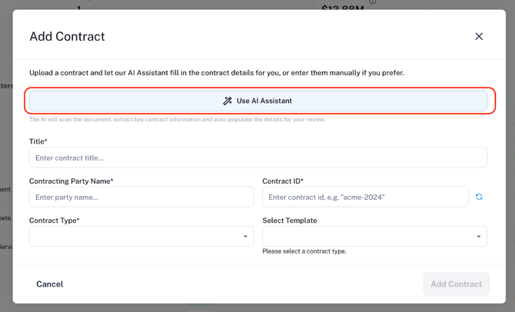Click the Enter party name input
This screenshot has width=515, height=312.
[x=141, y=197]
